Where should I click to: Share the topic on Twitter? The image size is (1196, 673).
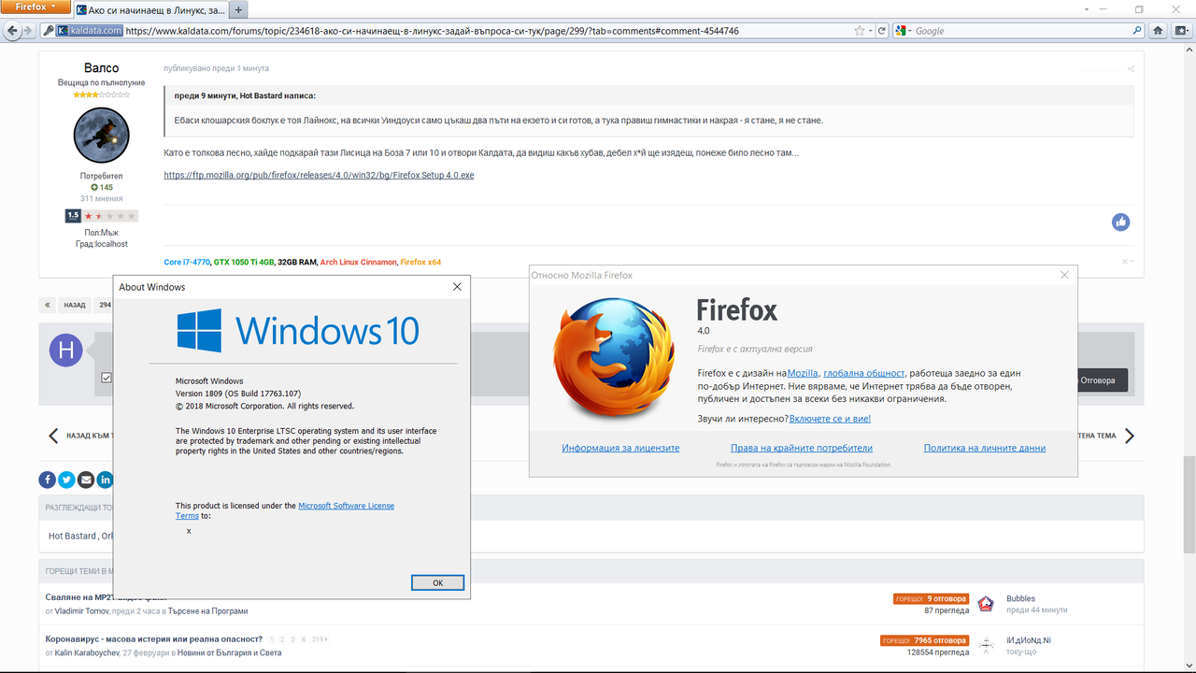[x=66, y=480]
